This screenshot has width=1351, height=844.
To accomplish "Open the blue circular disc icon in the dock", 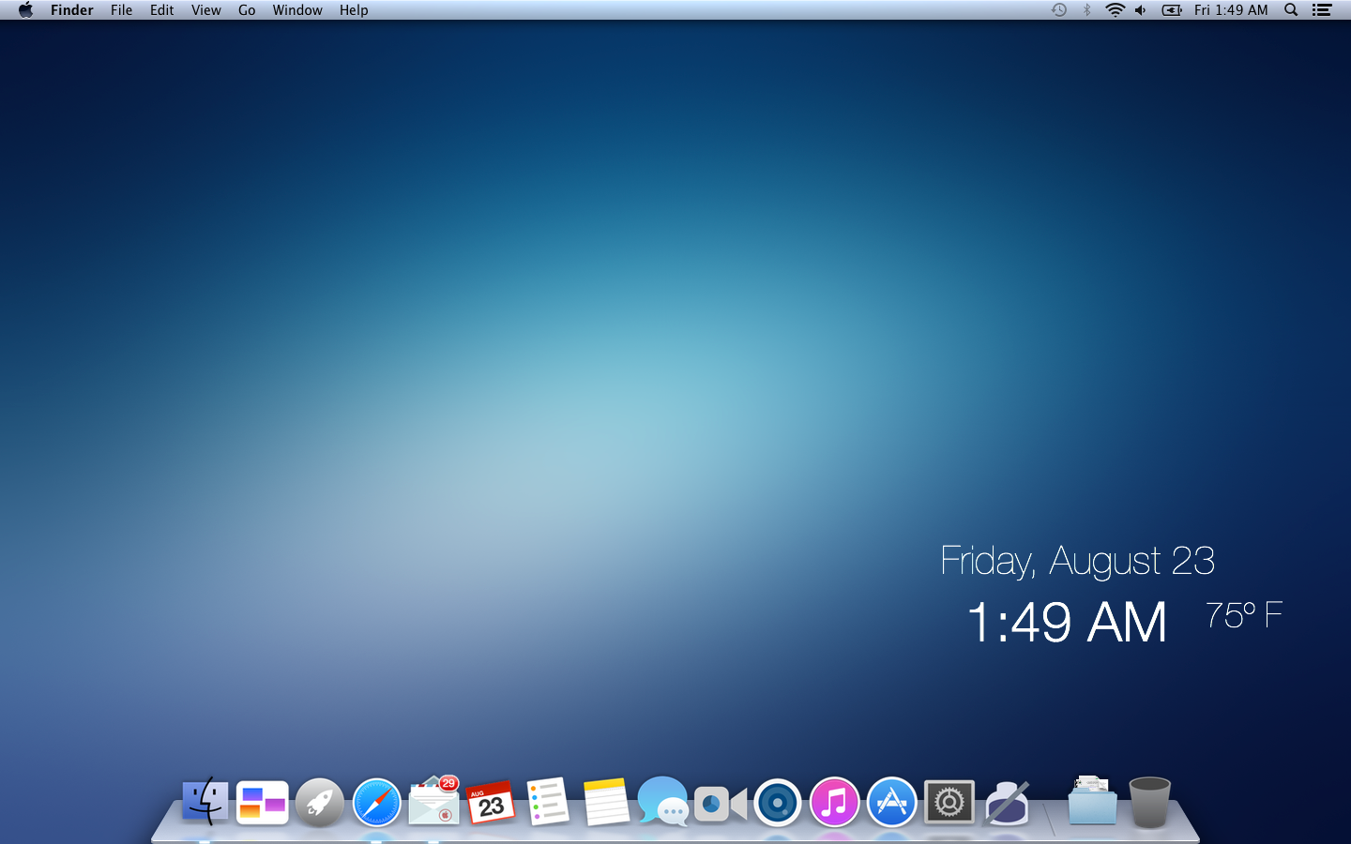I will pyautogui.click(x=777, y=803).
